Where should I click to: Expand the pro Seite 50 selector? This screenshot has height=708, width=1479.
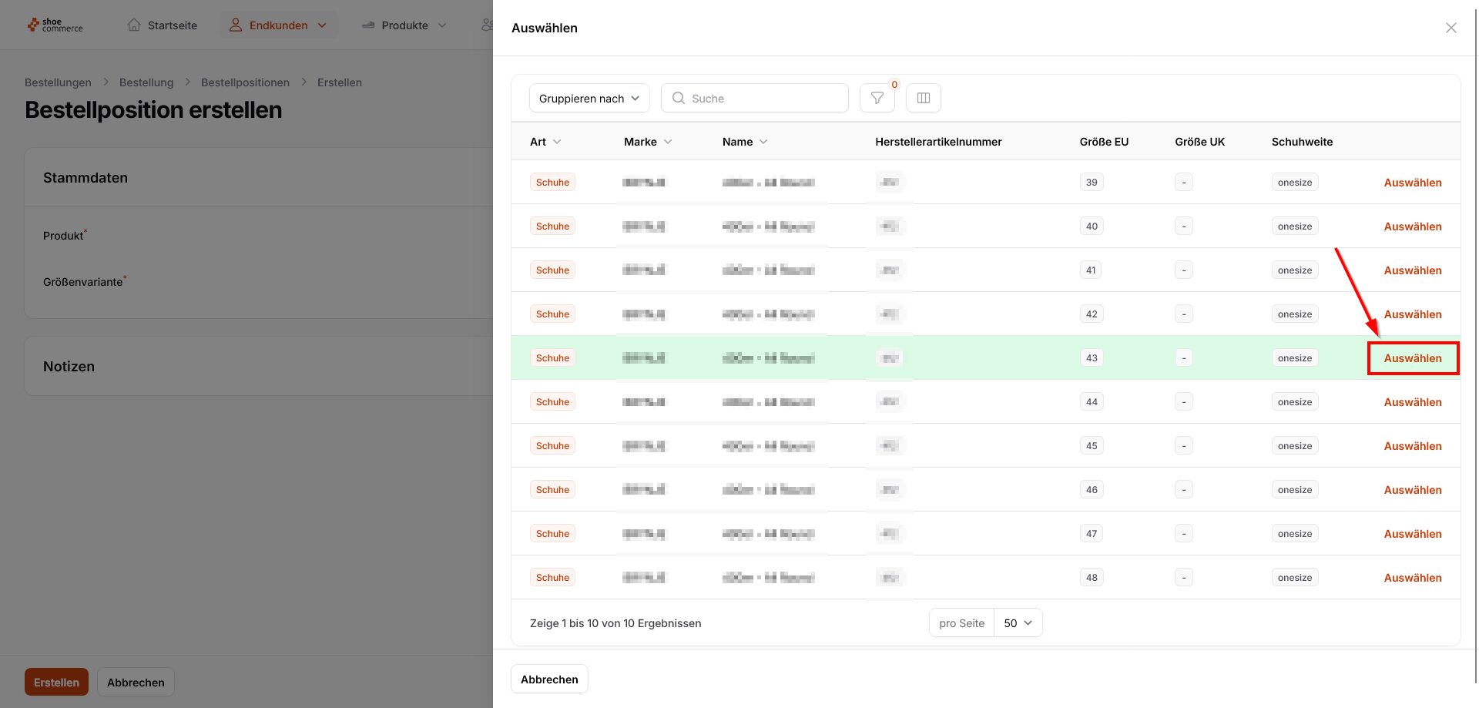(1018, 622)
